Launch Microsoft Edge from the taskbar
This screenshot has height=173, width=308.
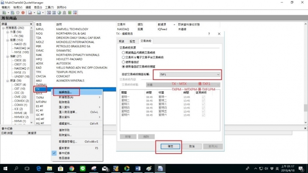point(38,168)
